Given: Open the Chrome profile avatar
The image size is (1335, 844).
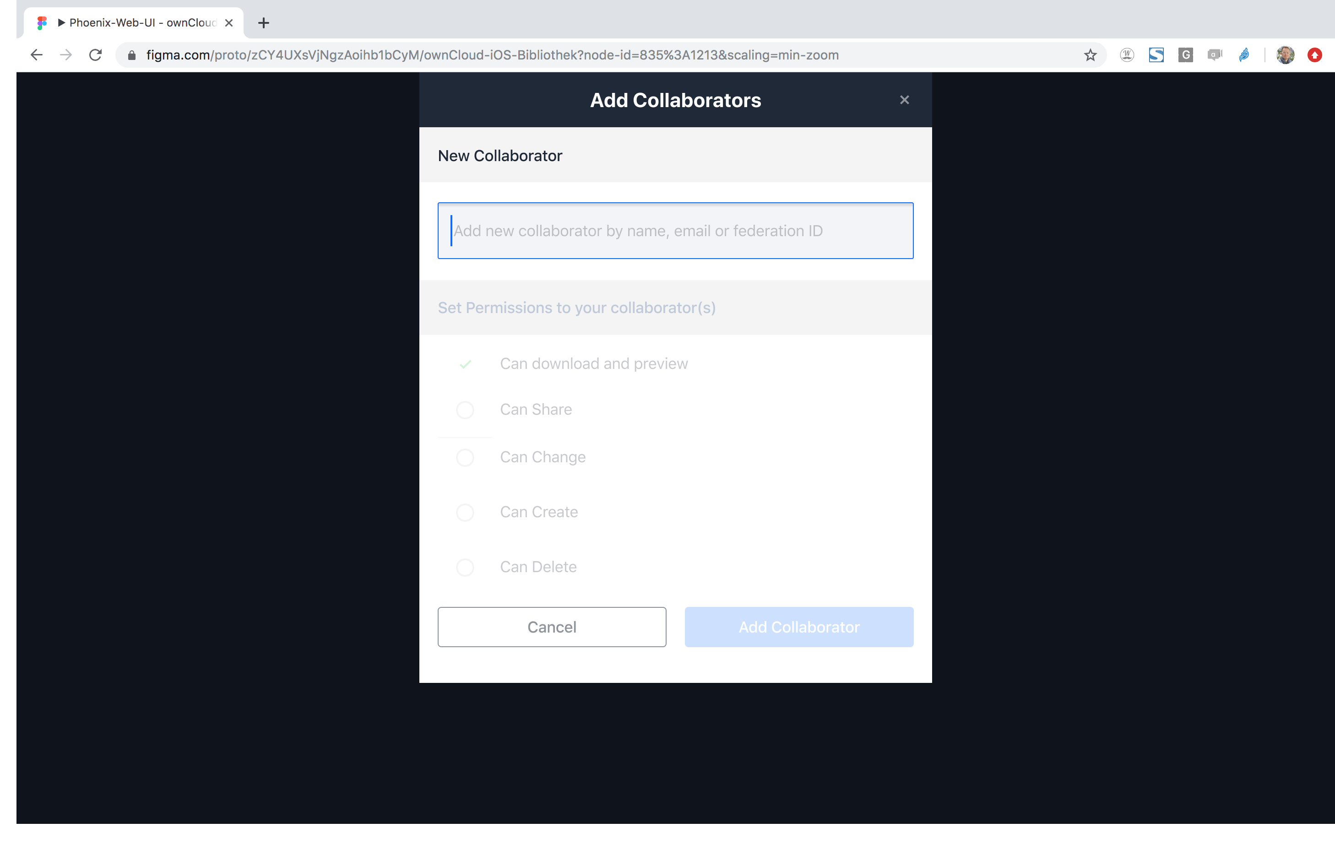Looking at the screenshot, I should tap(1285, 55).
